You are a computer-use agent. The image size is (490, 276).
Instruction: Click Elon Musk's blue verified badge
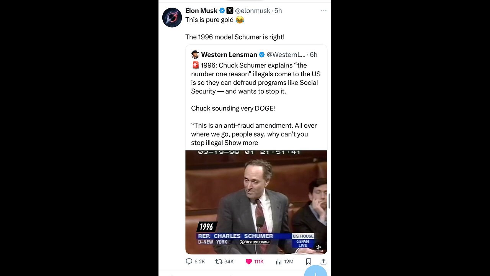click(222, 11)
